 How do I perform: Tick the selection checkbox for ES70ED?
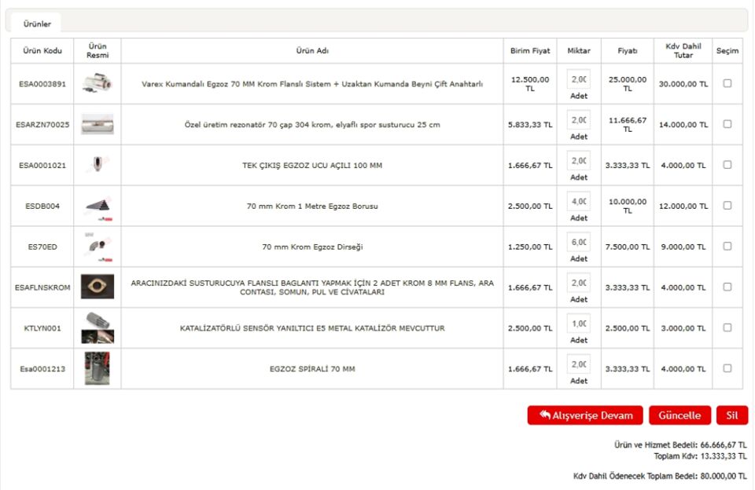tap(727, 247)
